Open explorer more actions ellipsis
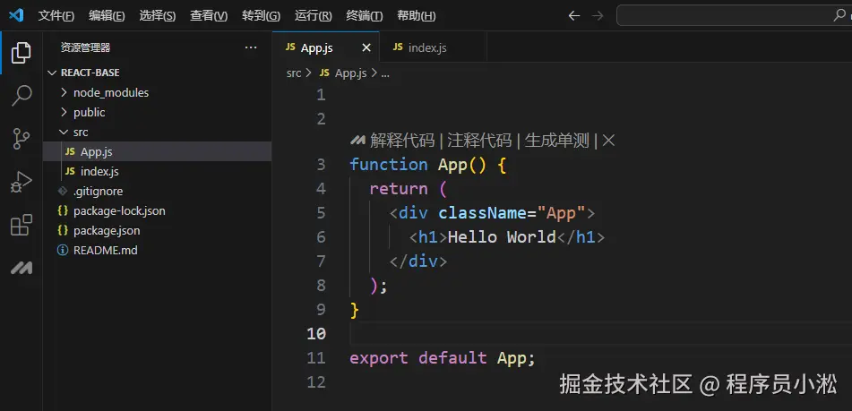Viewport: 852px width, 411px height. click(251, 47)
